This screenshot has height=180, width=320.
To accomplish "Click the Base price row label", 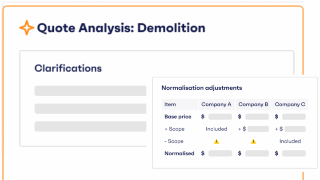I will point(178,117).
